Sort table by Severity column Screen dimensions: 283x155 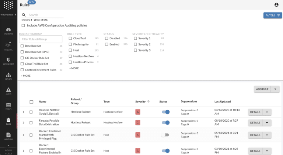142,101
